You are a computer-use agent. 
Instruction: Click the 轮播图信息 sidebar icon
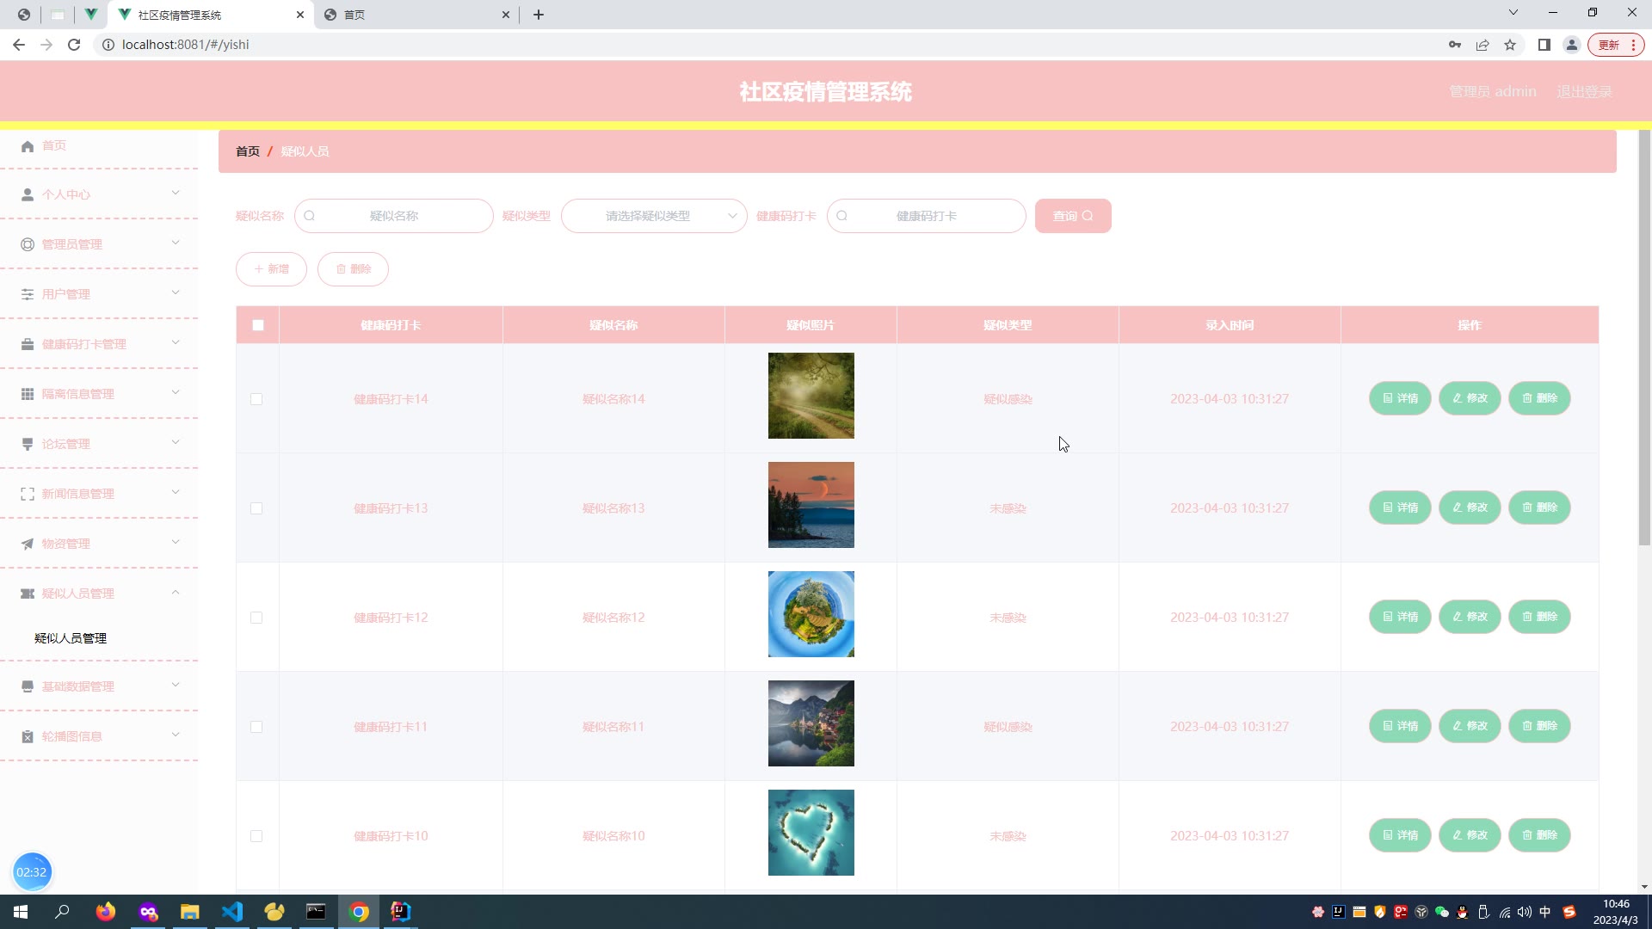[28, 736]
